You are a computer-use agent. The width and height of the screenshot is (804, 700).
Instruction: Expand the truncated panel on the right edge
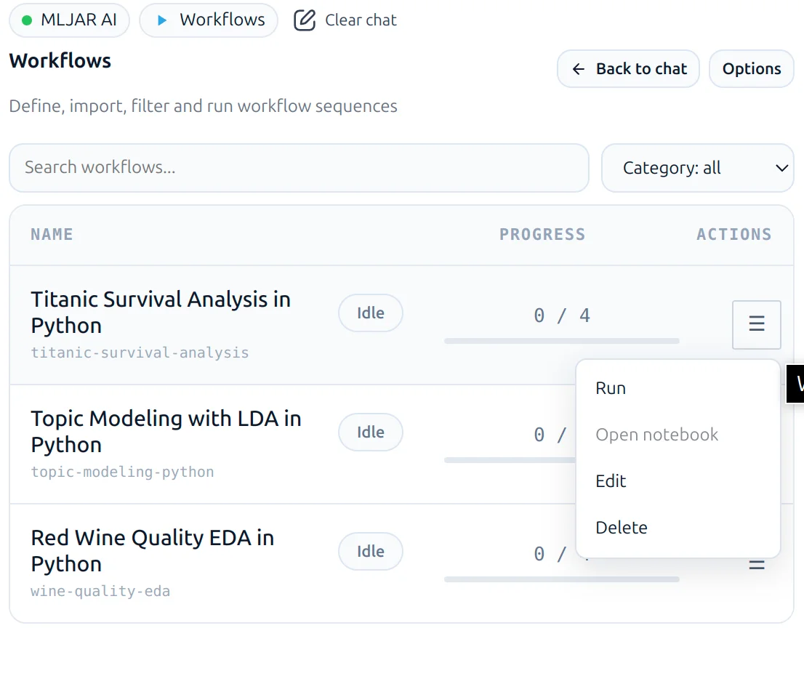click(797, 383)
